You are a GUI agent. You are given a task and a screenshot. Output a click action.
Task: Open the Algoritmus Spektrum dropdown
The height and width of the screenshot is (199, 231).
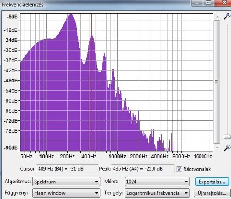[66, 182]
